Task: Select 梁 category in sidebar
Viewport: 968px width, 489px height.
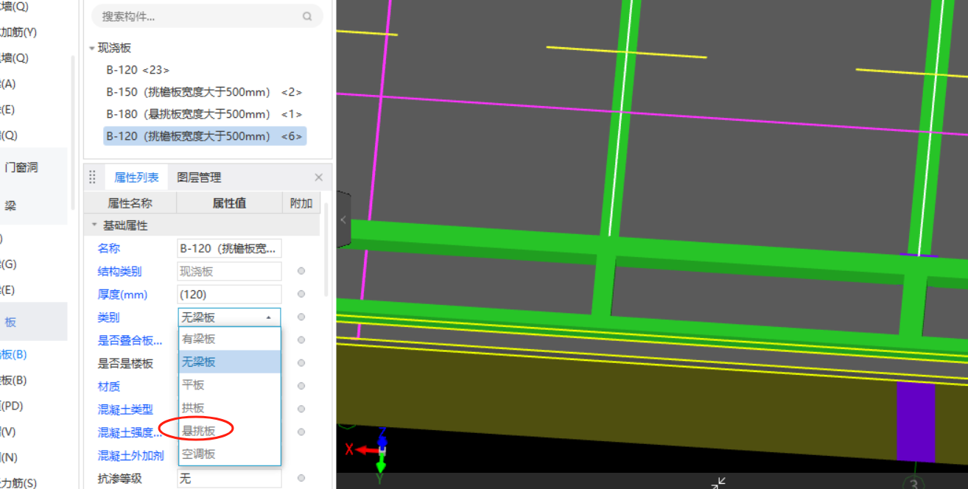Action: coord(10,205)
